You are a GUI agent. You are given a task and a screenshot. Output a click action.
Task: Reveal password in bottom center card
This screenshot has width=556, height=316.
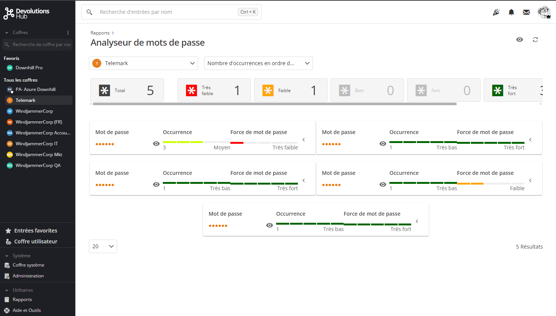point(270,225)
